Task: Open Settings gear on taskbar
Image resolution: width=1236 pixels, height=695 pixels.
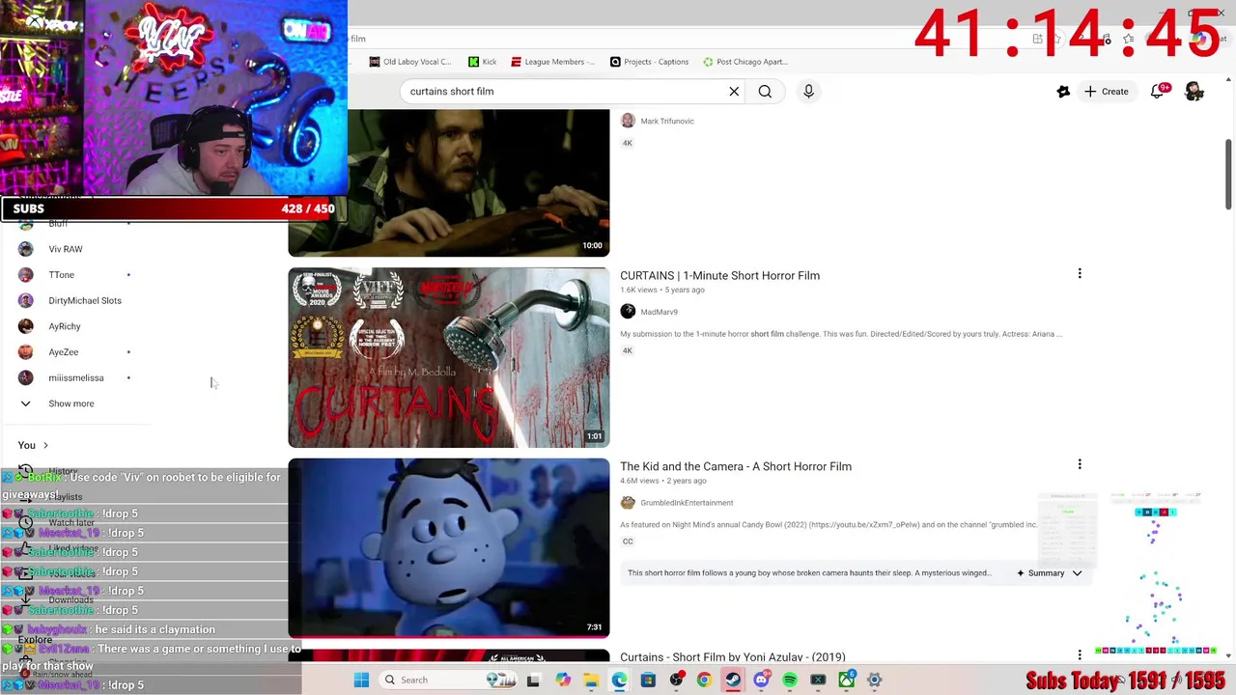Action: 874,681
